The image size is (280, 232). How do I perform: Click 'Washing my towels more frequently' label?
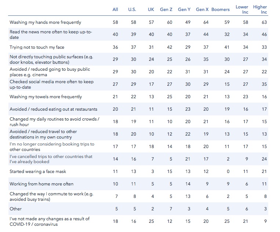46,97
